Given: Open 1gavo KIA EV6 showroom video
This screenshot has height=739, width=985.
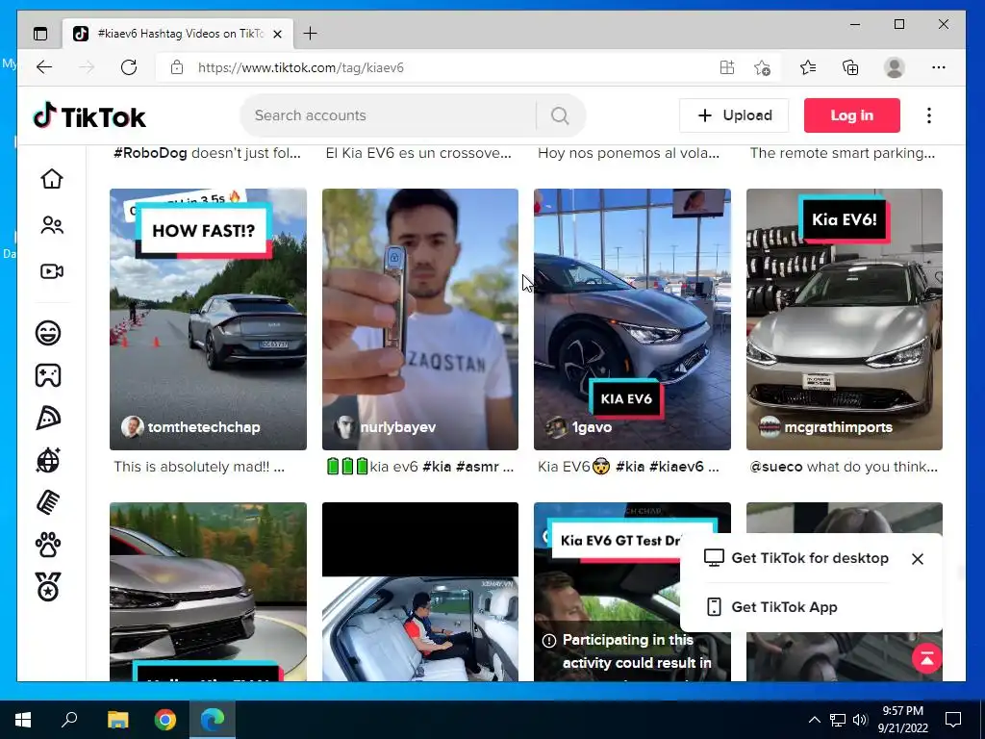Looking at the screenshot, I should tap(632, 319).
